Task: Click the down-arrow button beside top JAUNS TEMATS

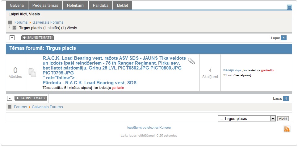Action: pos(12,38)
